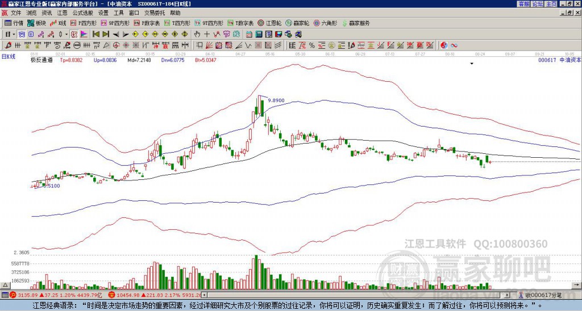The width and height of the screenshot is (582, 311).
Task: Open the 浏览 menu
Action: pos(32,13)
